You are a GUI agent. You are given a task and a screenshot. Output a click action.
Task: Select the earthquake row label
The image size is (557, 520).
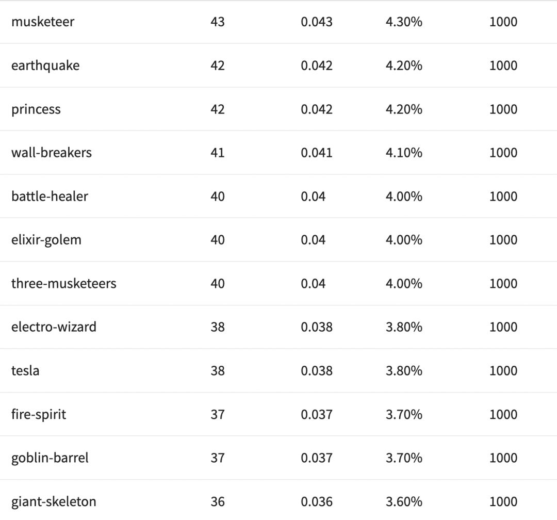coord(45,66)
